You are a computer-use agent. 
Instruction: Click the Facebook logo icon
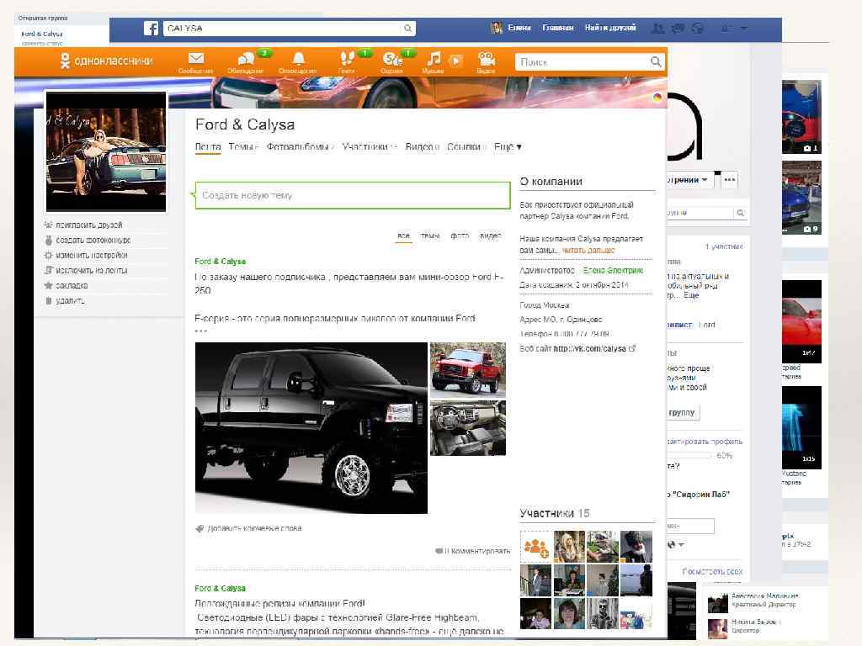click(152, 28)
